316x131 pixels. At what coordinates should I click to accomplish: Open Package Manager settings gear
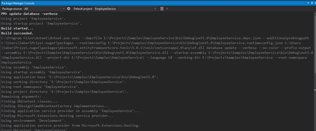click(69, 9)
